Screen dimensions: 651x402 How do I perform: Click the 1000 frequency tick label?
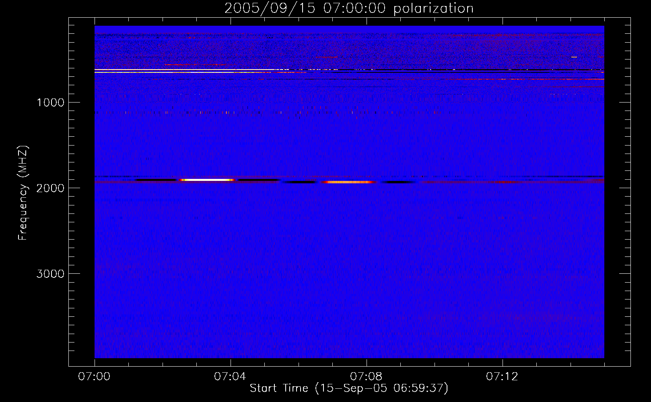coord(50,103)
